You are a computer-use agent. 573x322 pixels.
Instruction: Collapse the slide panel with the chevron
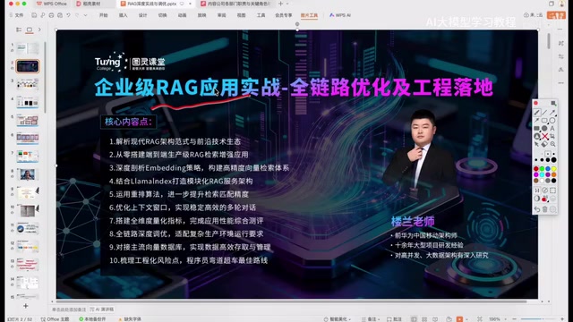(39, 30)
